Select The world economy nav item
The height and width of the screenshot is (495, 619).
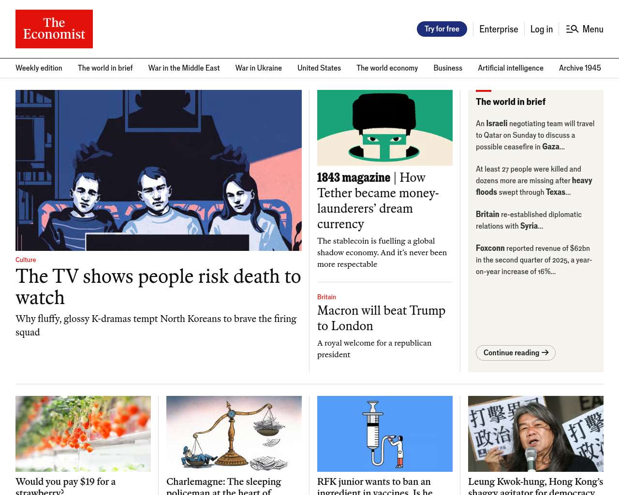click(387, 68)
